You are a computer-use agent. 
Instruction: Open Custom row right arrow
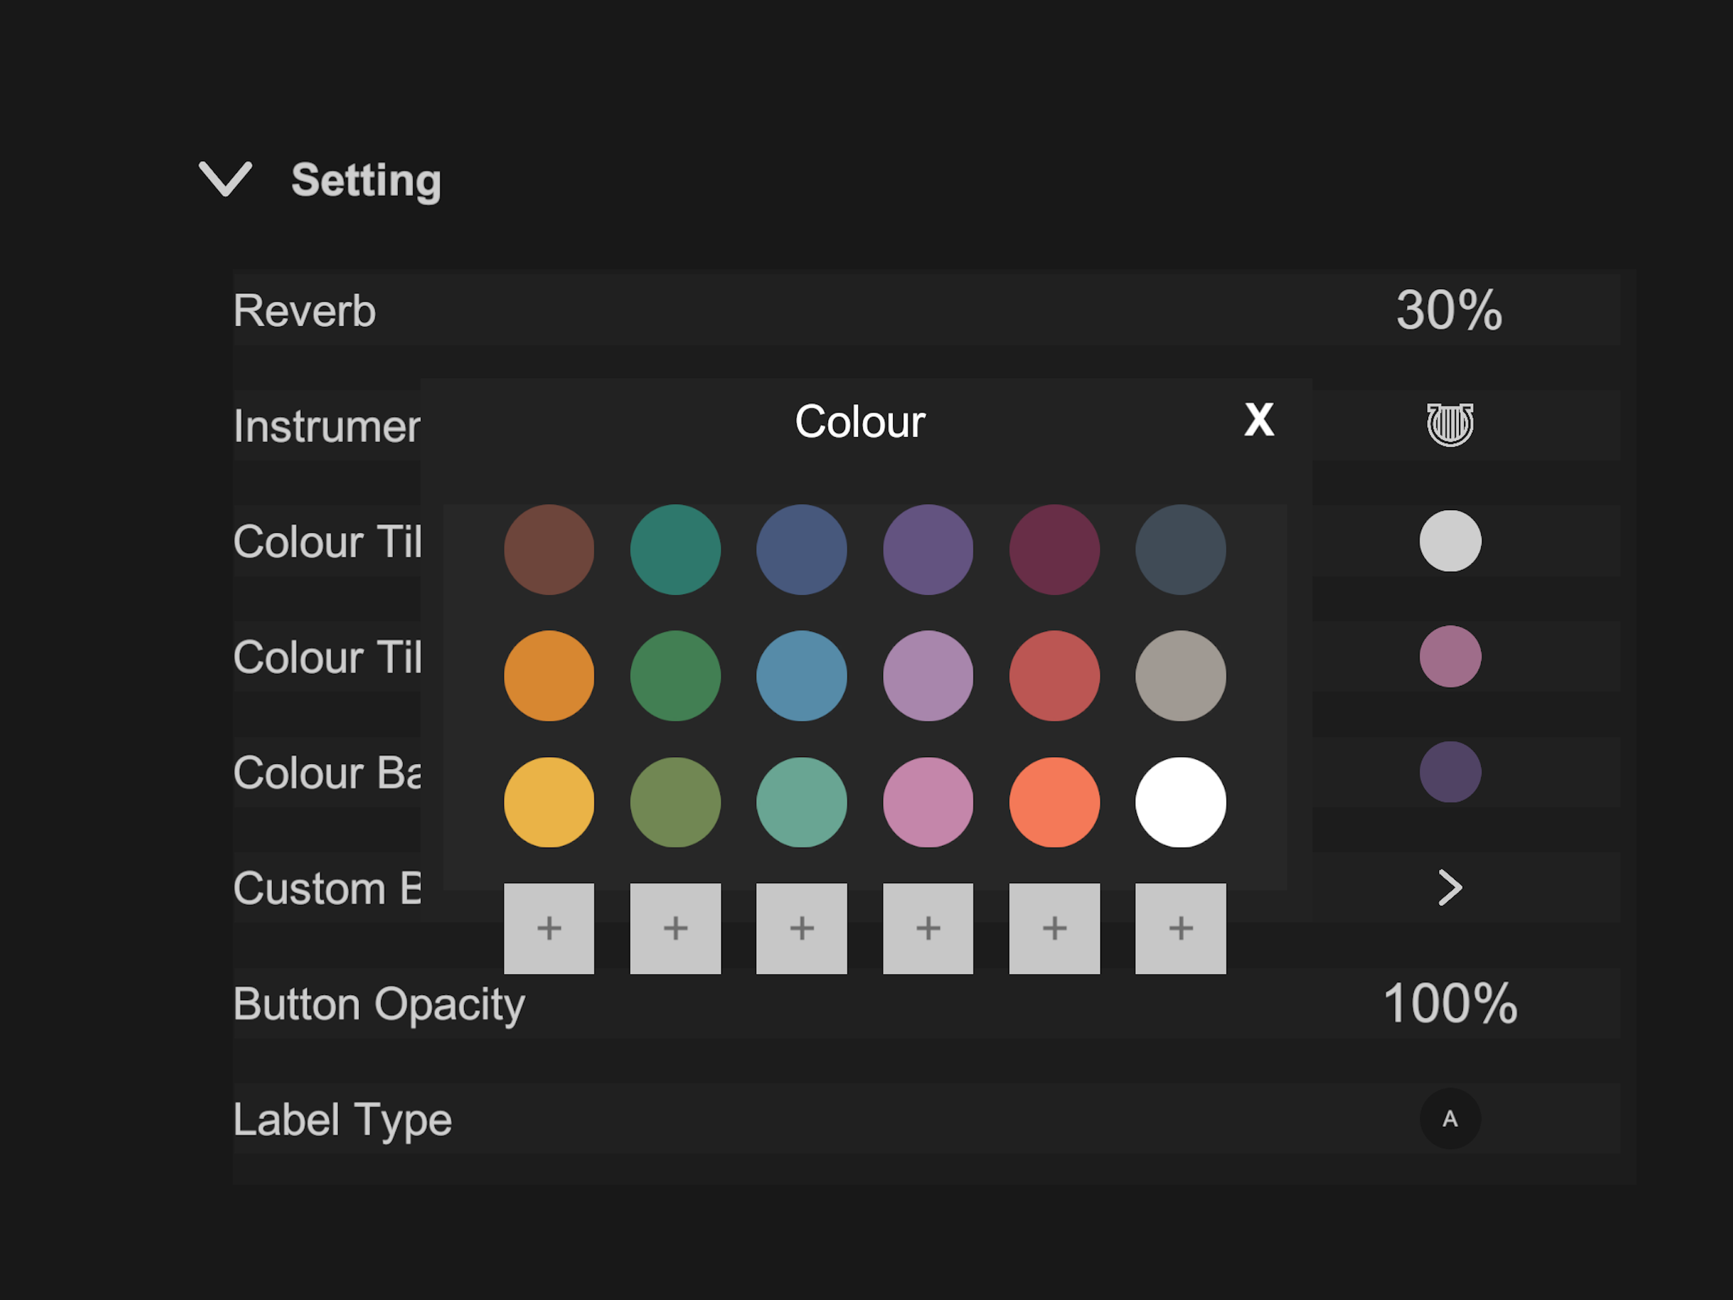(x=1450, y=888)
